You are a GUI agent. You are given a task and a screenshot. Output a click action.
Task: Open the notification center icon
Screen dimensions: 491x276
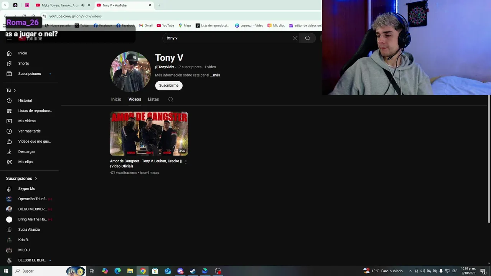coord(483,271)
